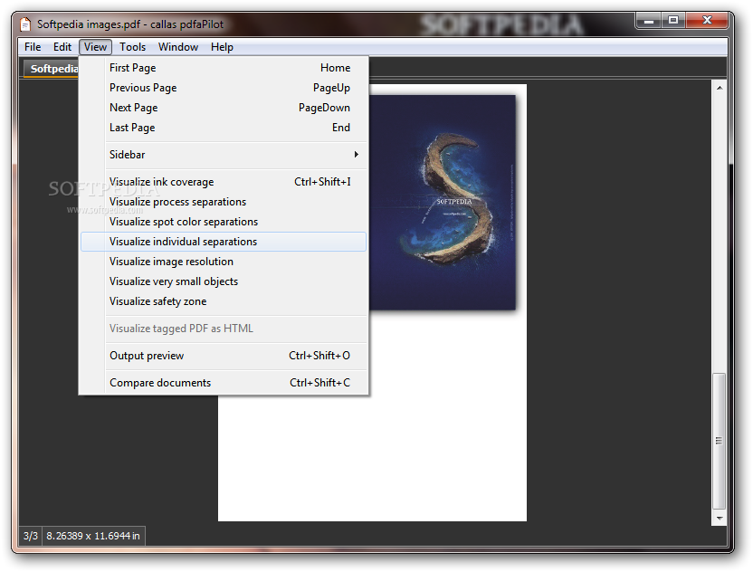Image resolution: width=753 pixels, height=572 pixels.
Task: Click the 3/3 page indicator
Action: [x=31, y=536]
